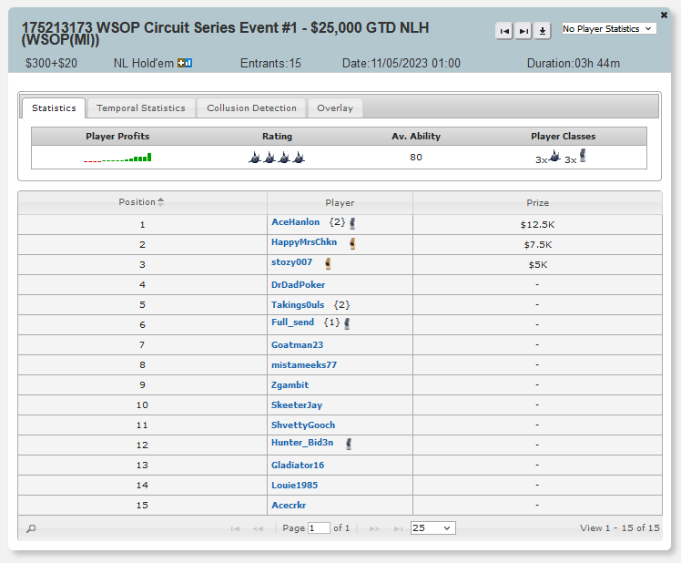This screenshot has width=681, height=563.
Task: Go to first page of results
Action: coord(235,528)
